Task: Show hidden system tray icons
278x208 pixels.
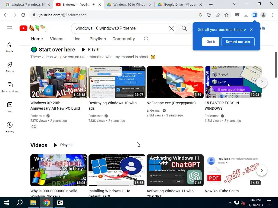Action: (x=230, y=203)
